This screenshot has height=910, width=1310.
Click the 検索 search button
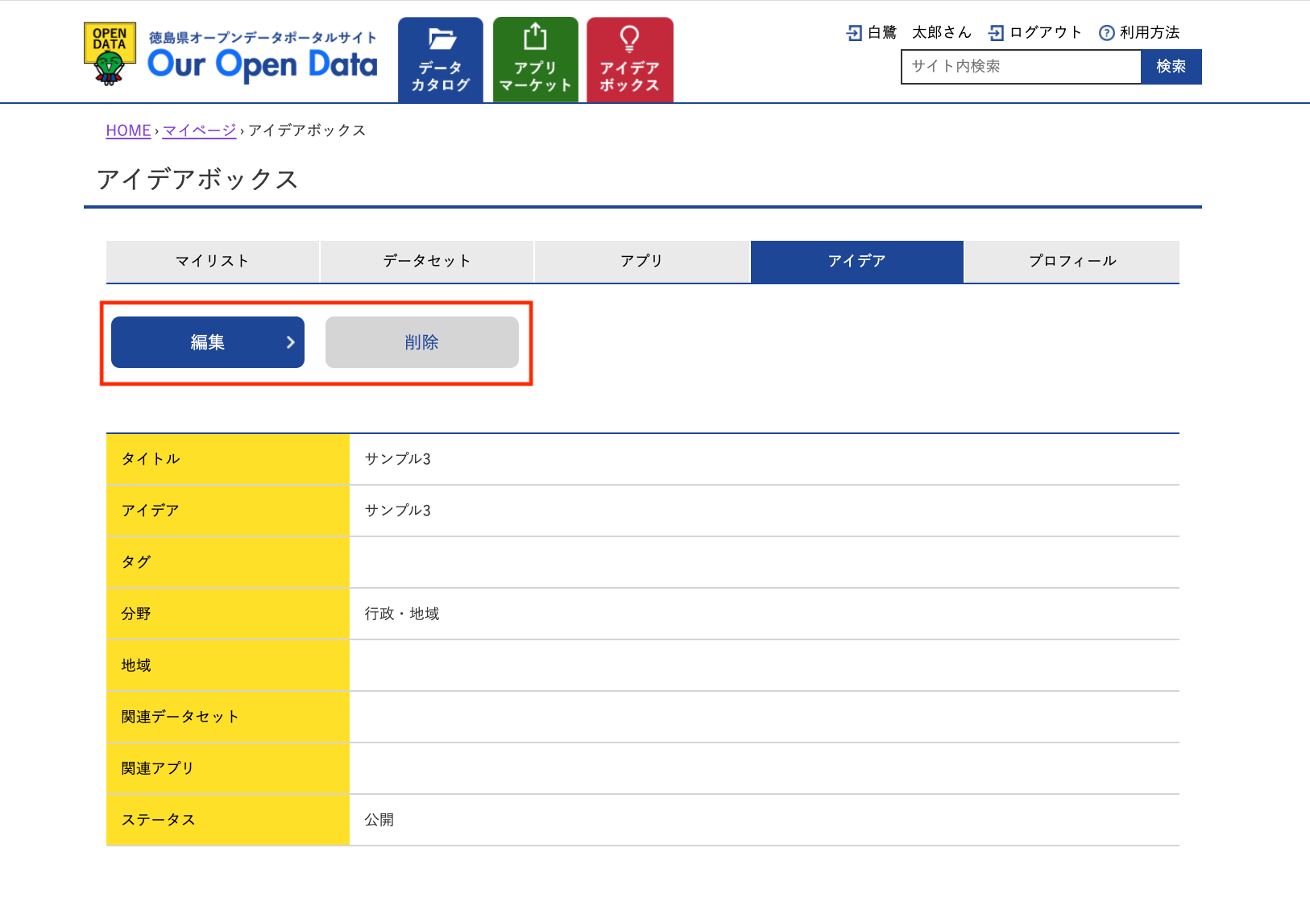coord(1171,67)
